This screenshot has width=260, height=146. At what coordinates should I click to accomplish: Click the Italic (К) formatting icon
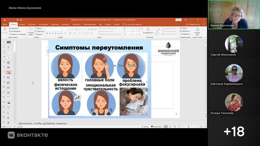tap(50, 33)
